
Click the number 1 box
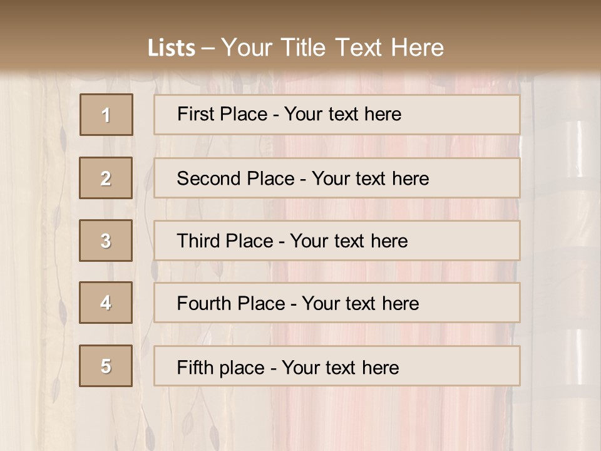[106, 115]
